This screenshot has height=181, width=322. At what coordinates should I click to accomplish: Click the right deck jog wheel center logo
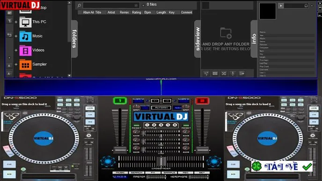coord(267,138)
